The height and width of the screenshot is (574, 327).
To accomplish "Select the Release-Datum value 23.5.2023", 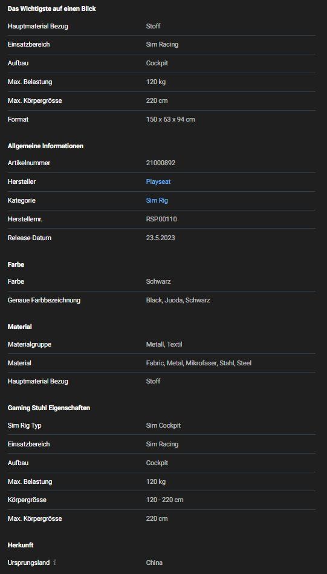I will (161, 238).
